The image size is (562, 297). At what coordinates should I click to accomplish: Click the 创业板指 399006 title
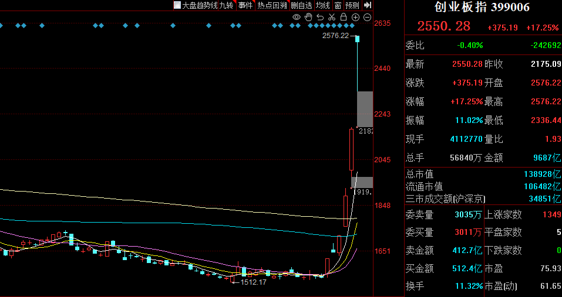pyautogui.click(x=482, y=7)
